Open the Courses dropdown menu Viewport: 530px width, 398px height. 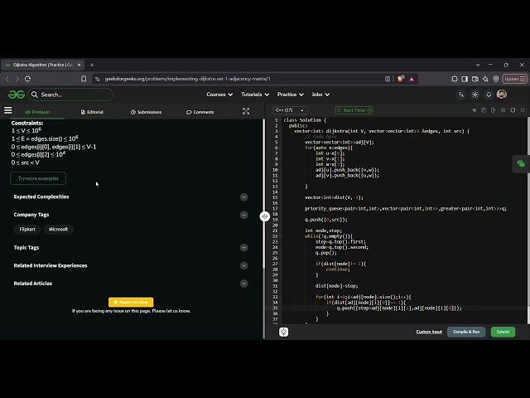point(219,95)
